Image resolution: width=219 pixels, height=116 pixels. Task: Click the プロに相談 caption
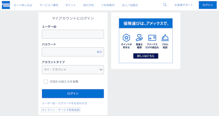coord(165,46)
